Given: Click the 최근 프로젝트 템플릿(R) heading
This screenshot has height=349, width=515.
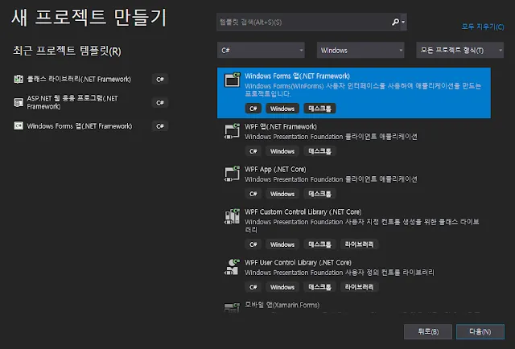Looking at the screenshot, I should tap(67, 51).
